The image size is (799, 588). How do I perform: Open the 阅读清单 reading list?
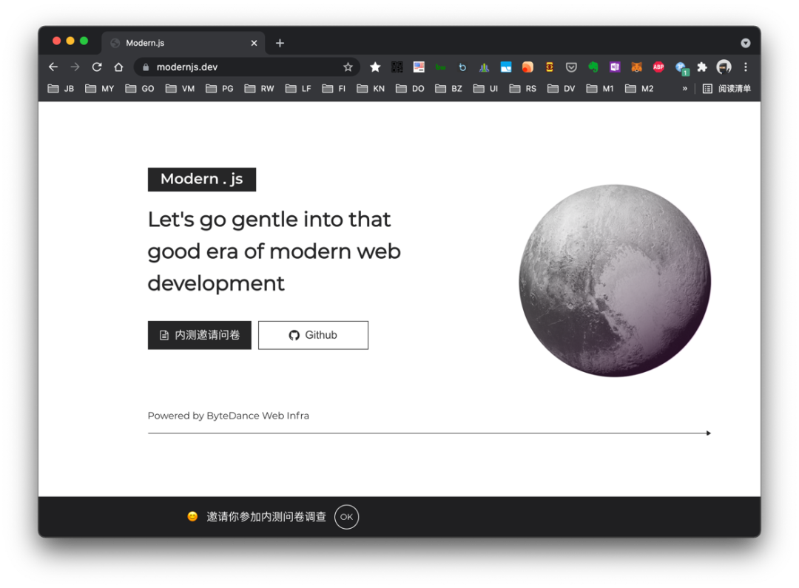(x=726, y=89)
